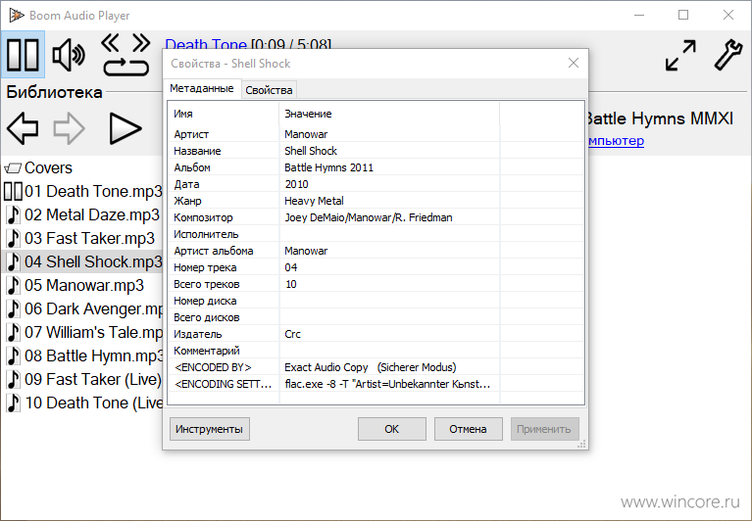Confirm the dialog with OK
752x521 pixels.
coord(391,429)
